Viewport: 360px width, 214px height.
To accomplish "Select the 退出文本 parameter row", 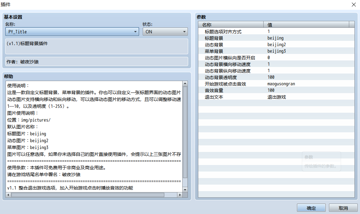I will point(276,97).
